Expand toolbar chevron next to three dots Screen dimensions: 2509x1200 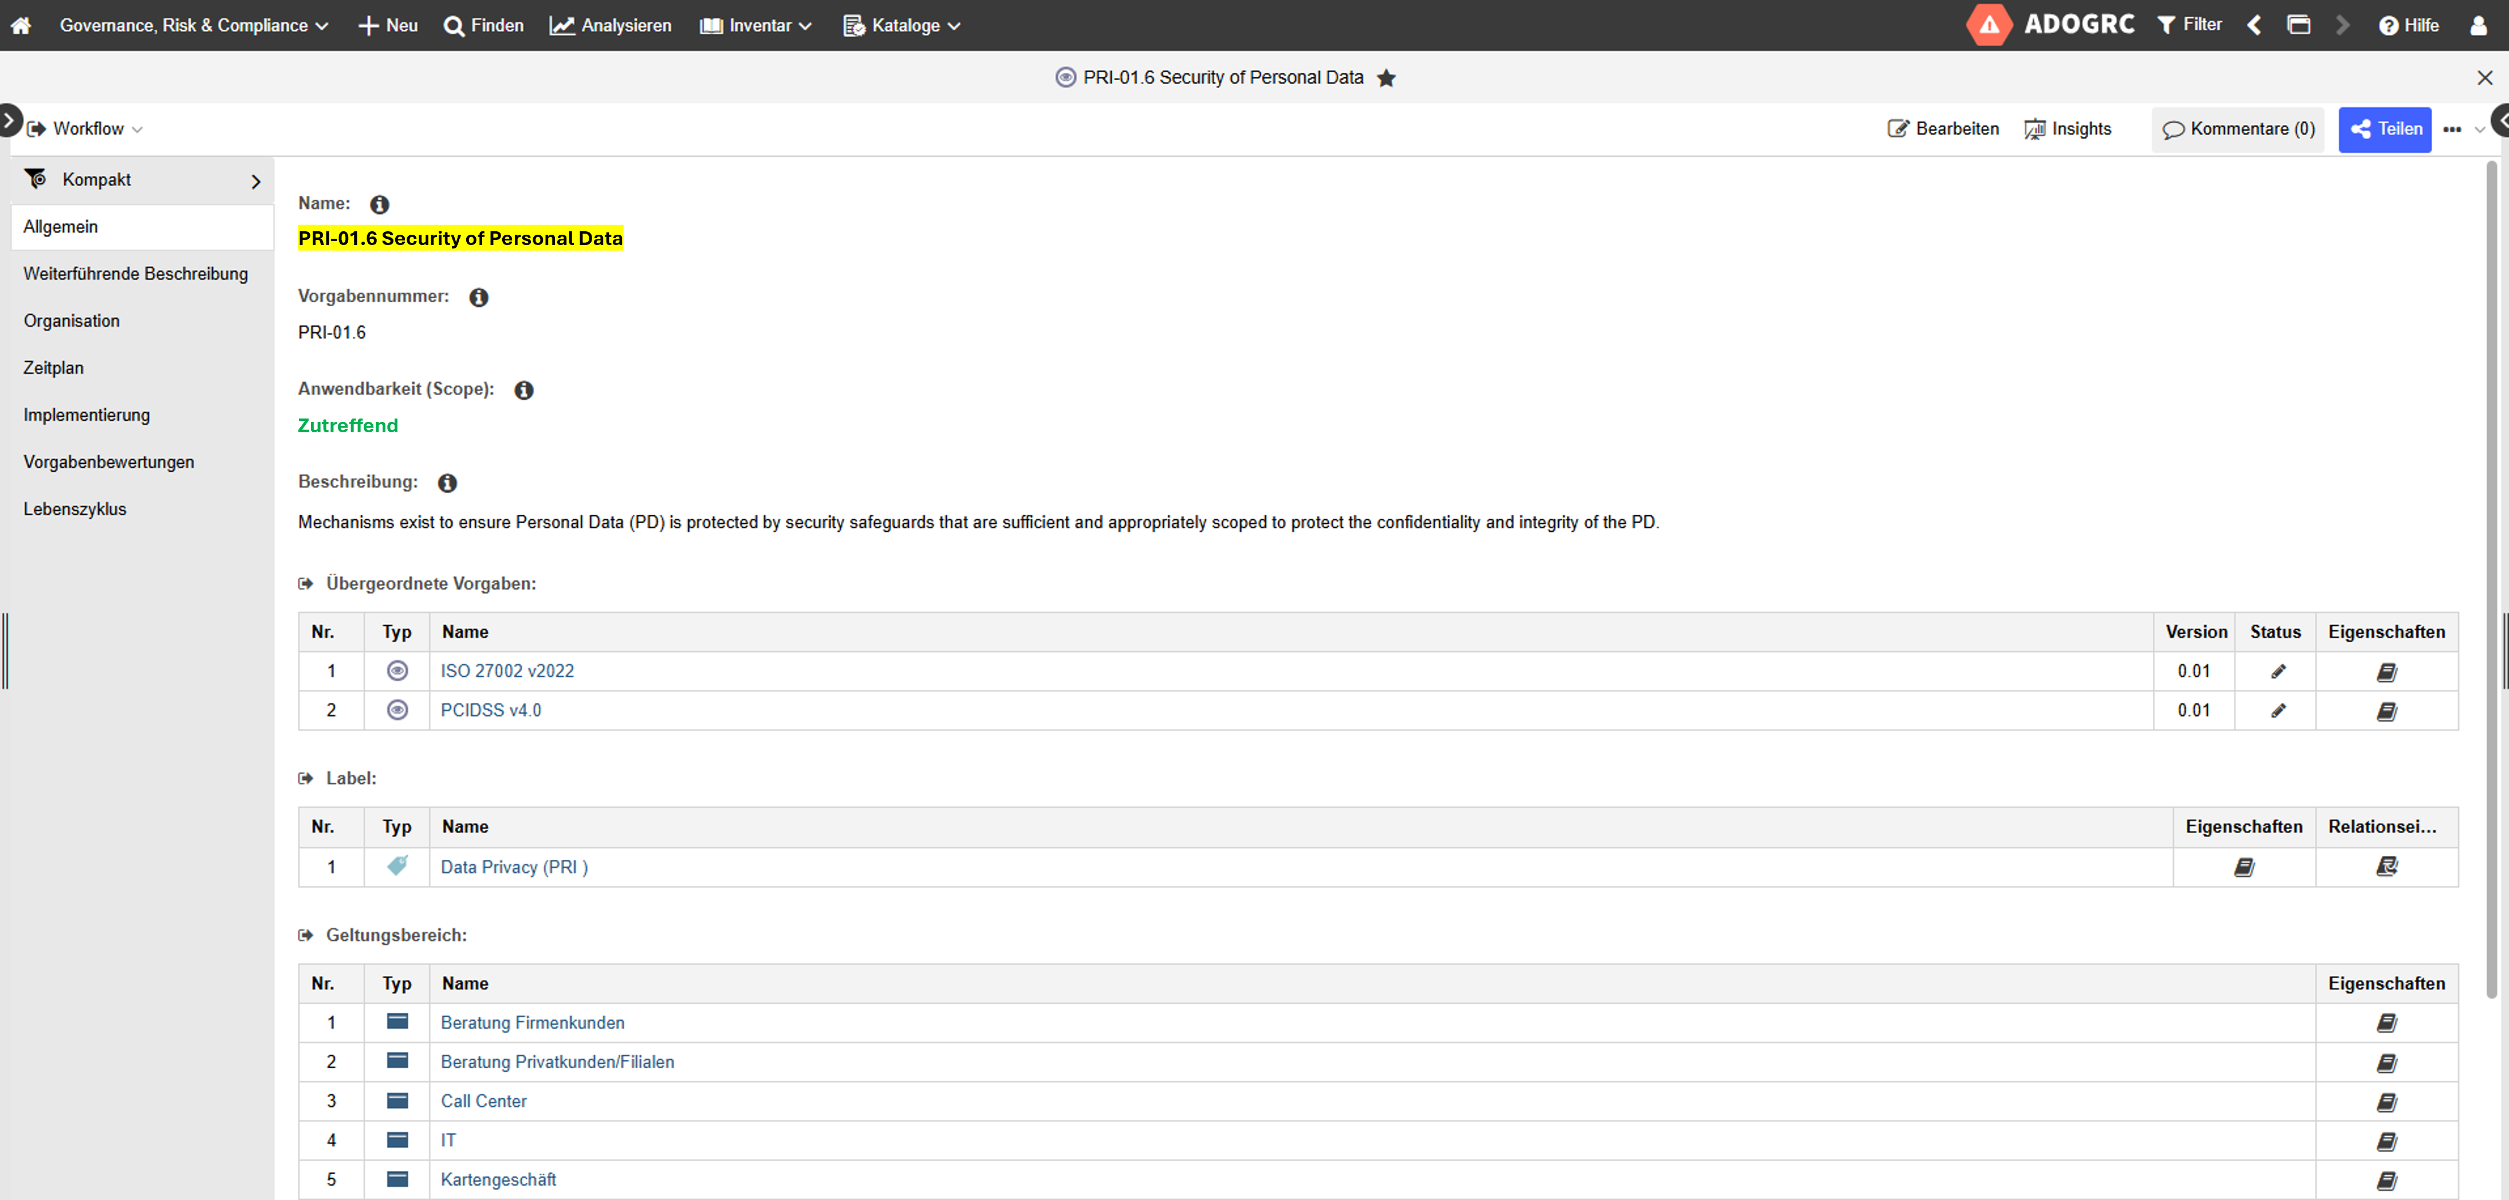[2479, 129]
